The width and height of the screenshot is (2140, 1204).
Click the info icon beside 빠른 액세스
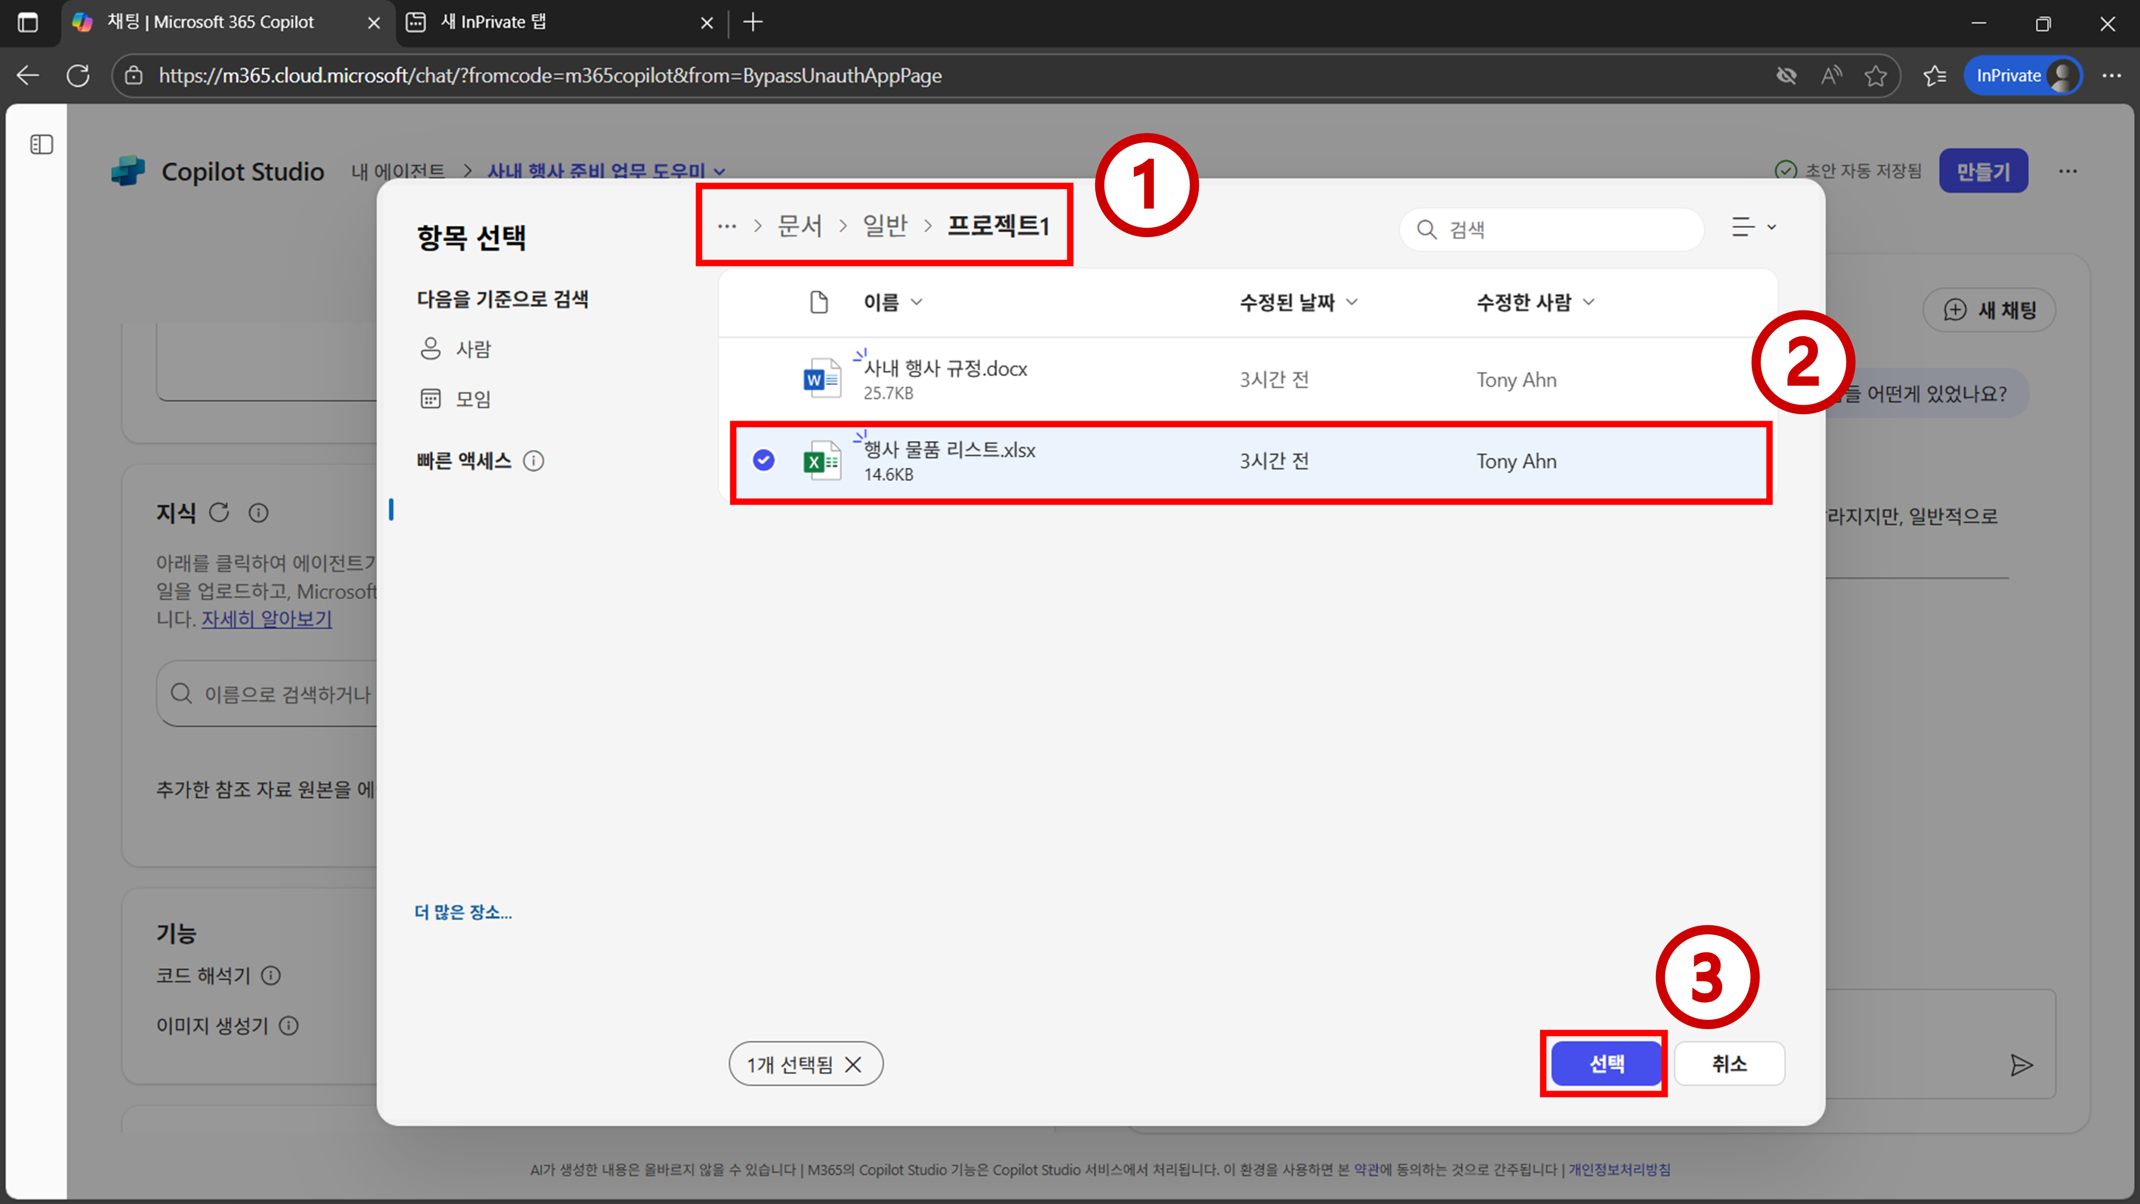(x=533, y=461)
